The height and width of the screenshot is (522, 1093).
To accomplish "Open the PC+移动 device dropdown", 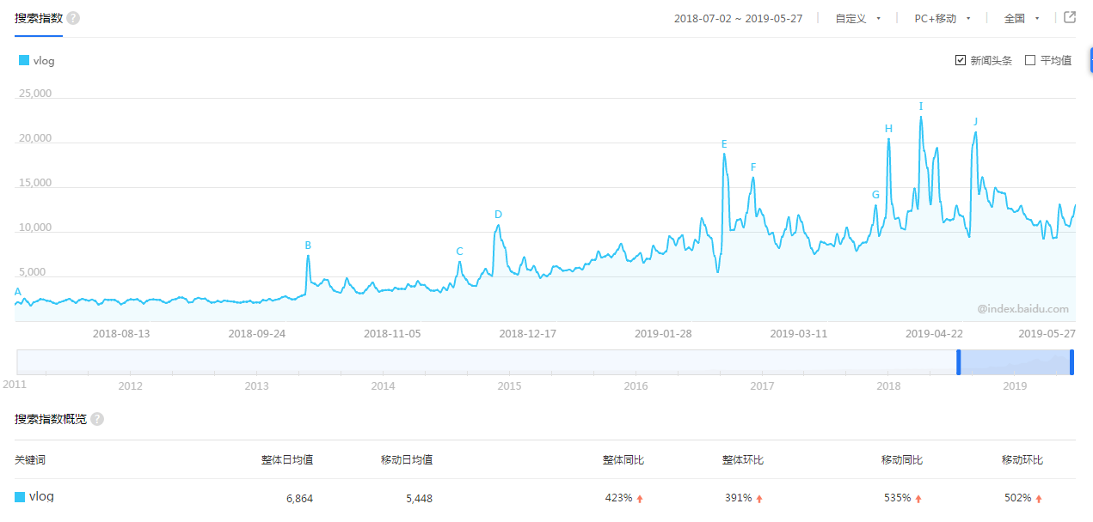I will 942,18.
